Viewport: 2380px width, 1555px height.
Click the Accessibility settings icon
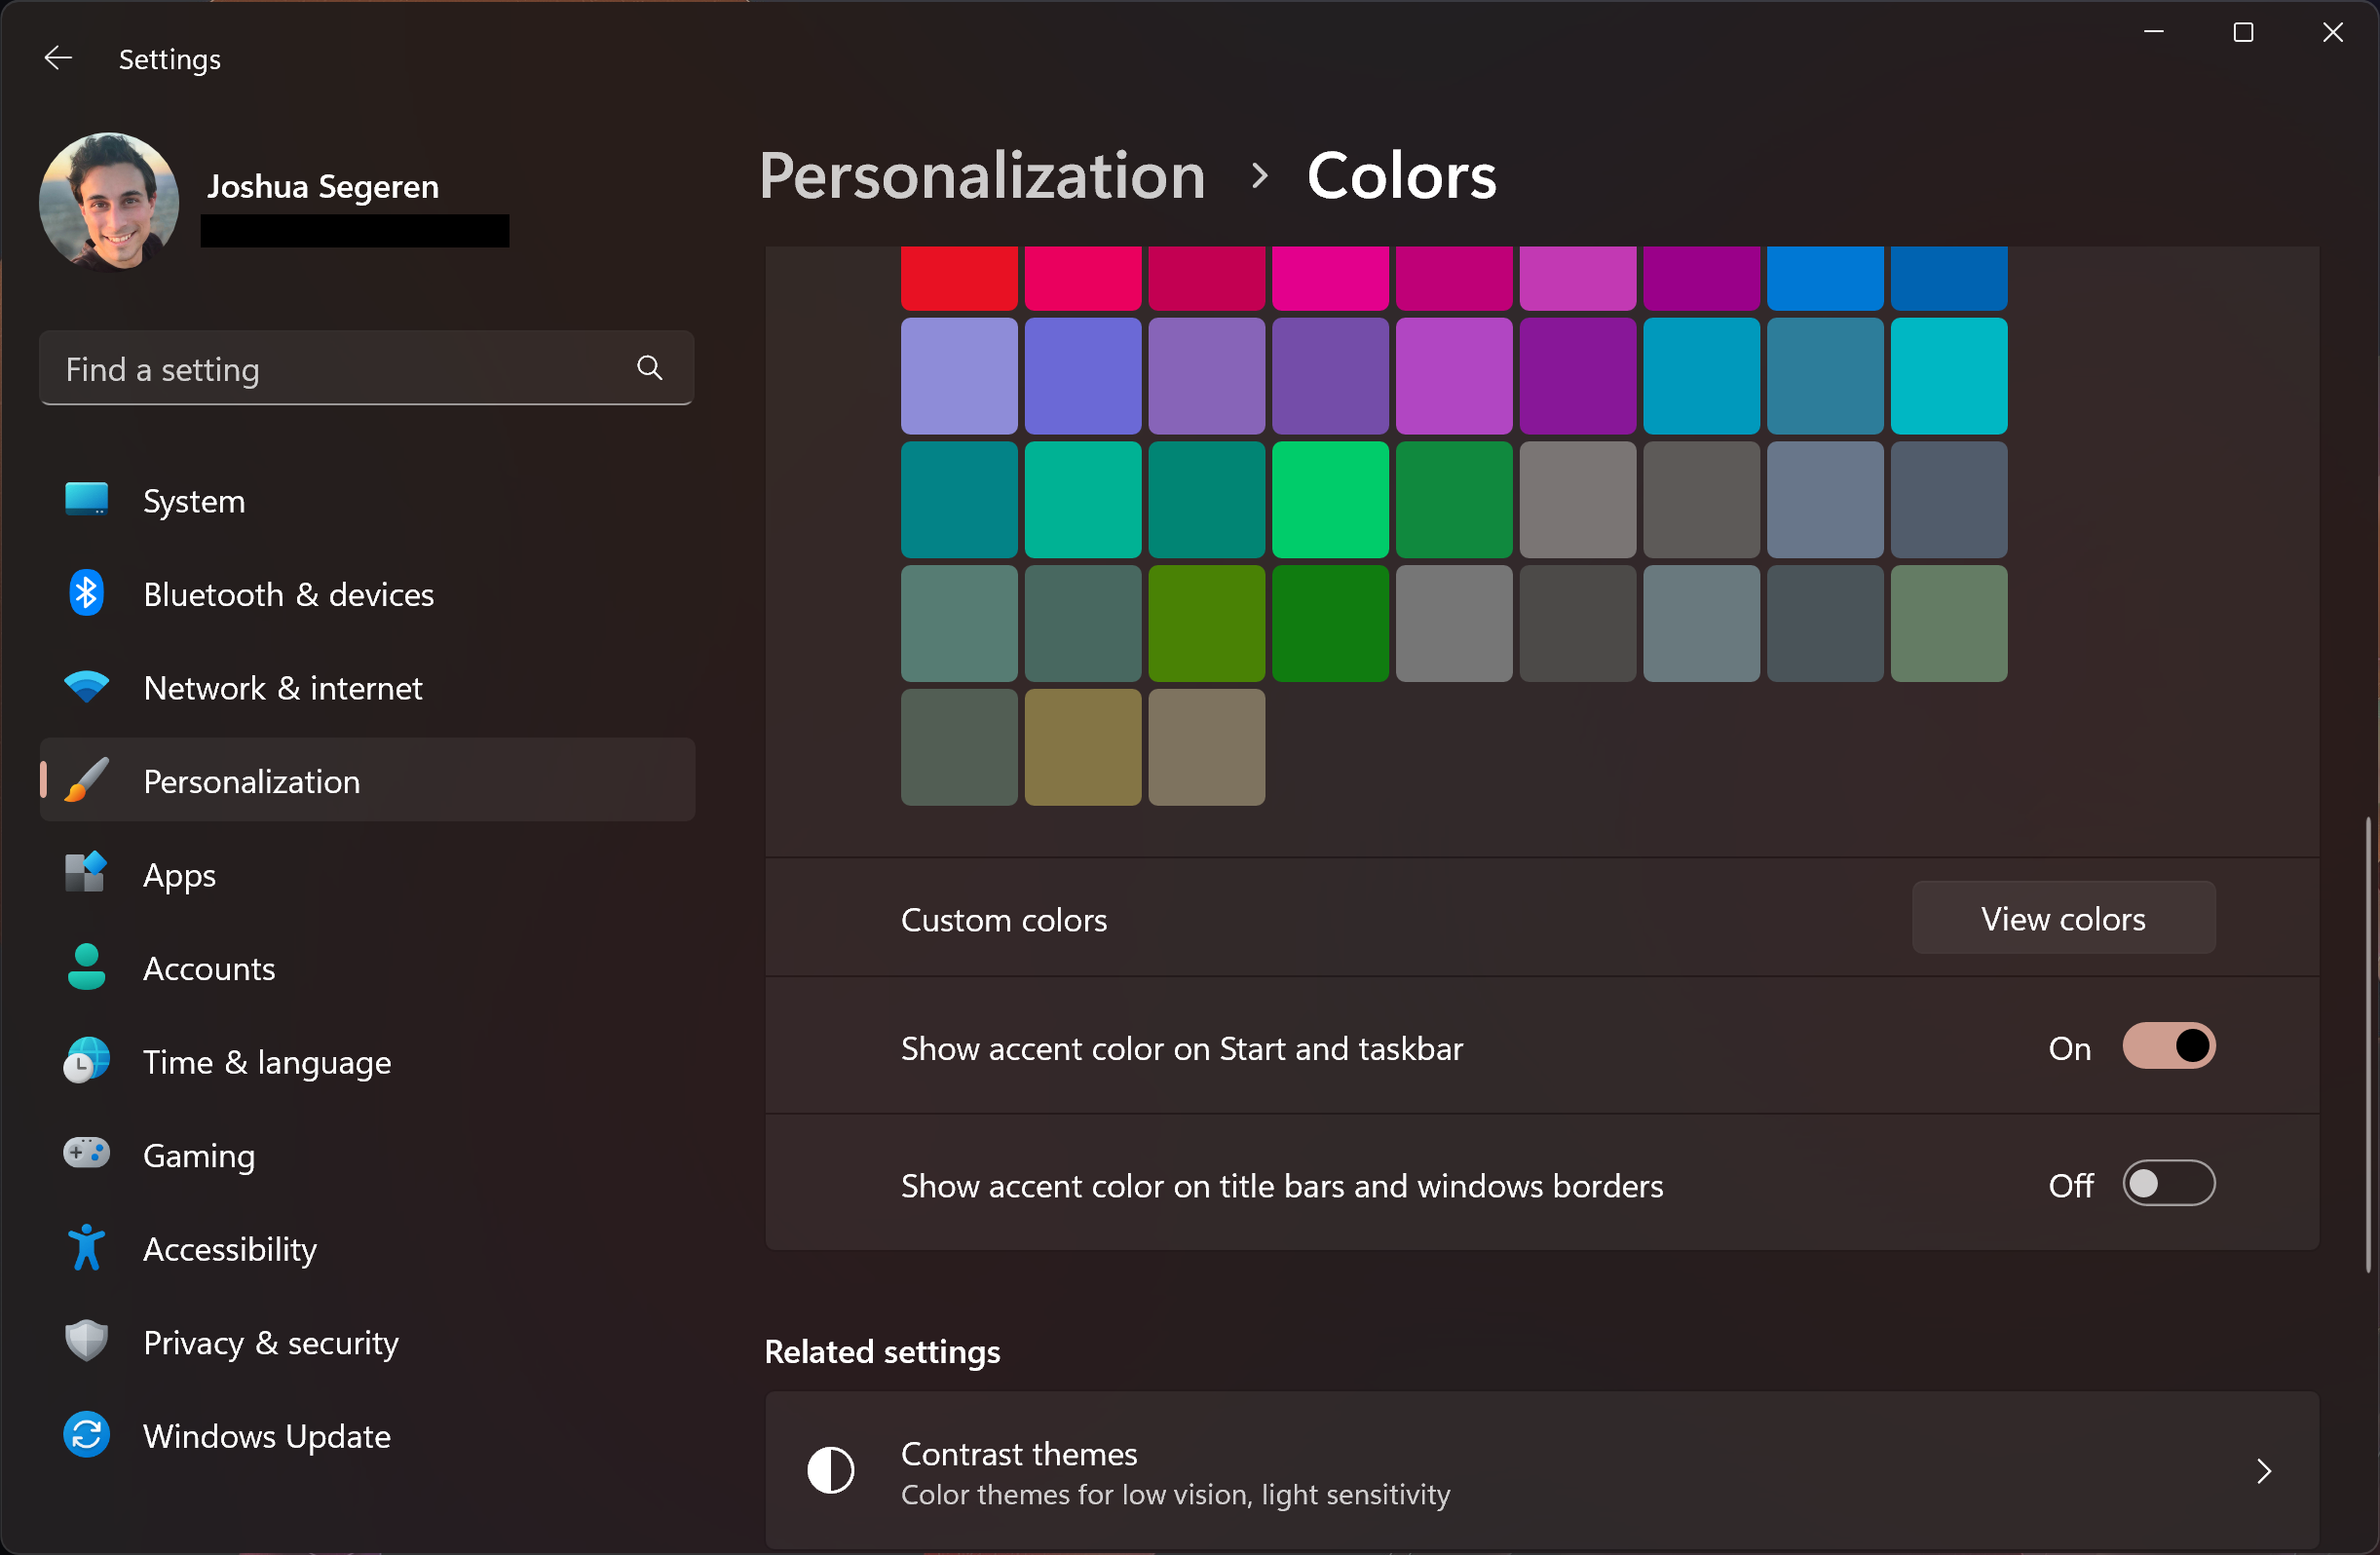coord(87,1248)
